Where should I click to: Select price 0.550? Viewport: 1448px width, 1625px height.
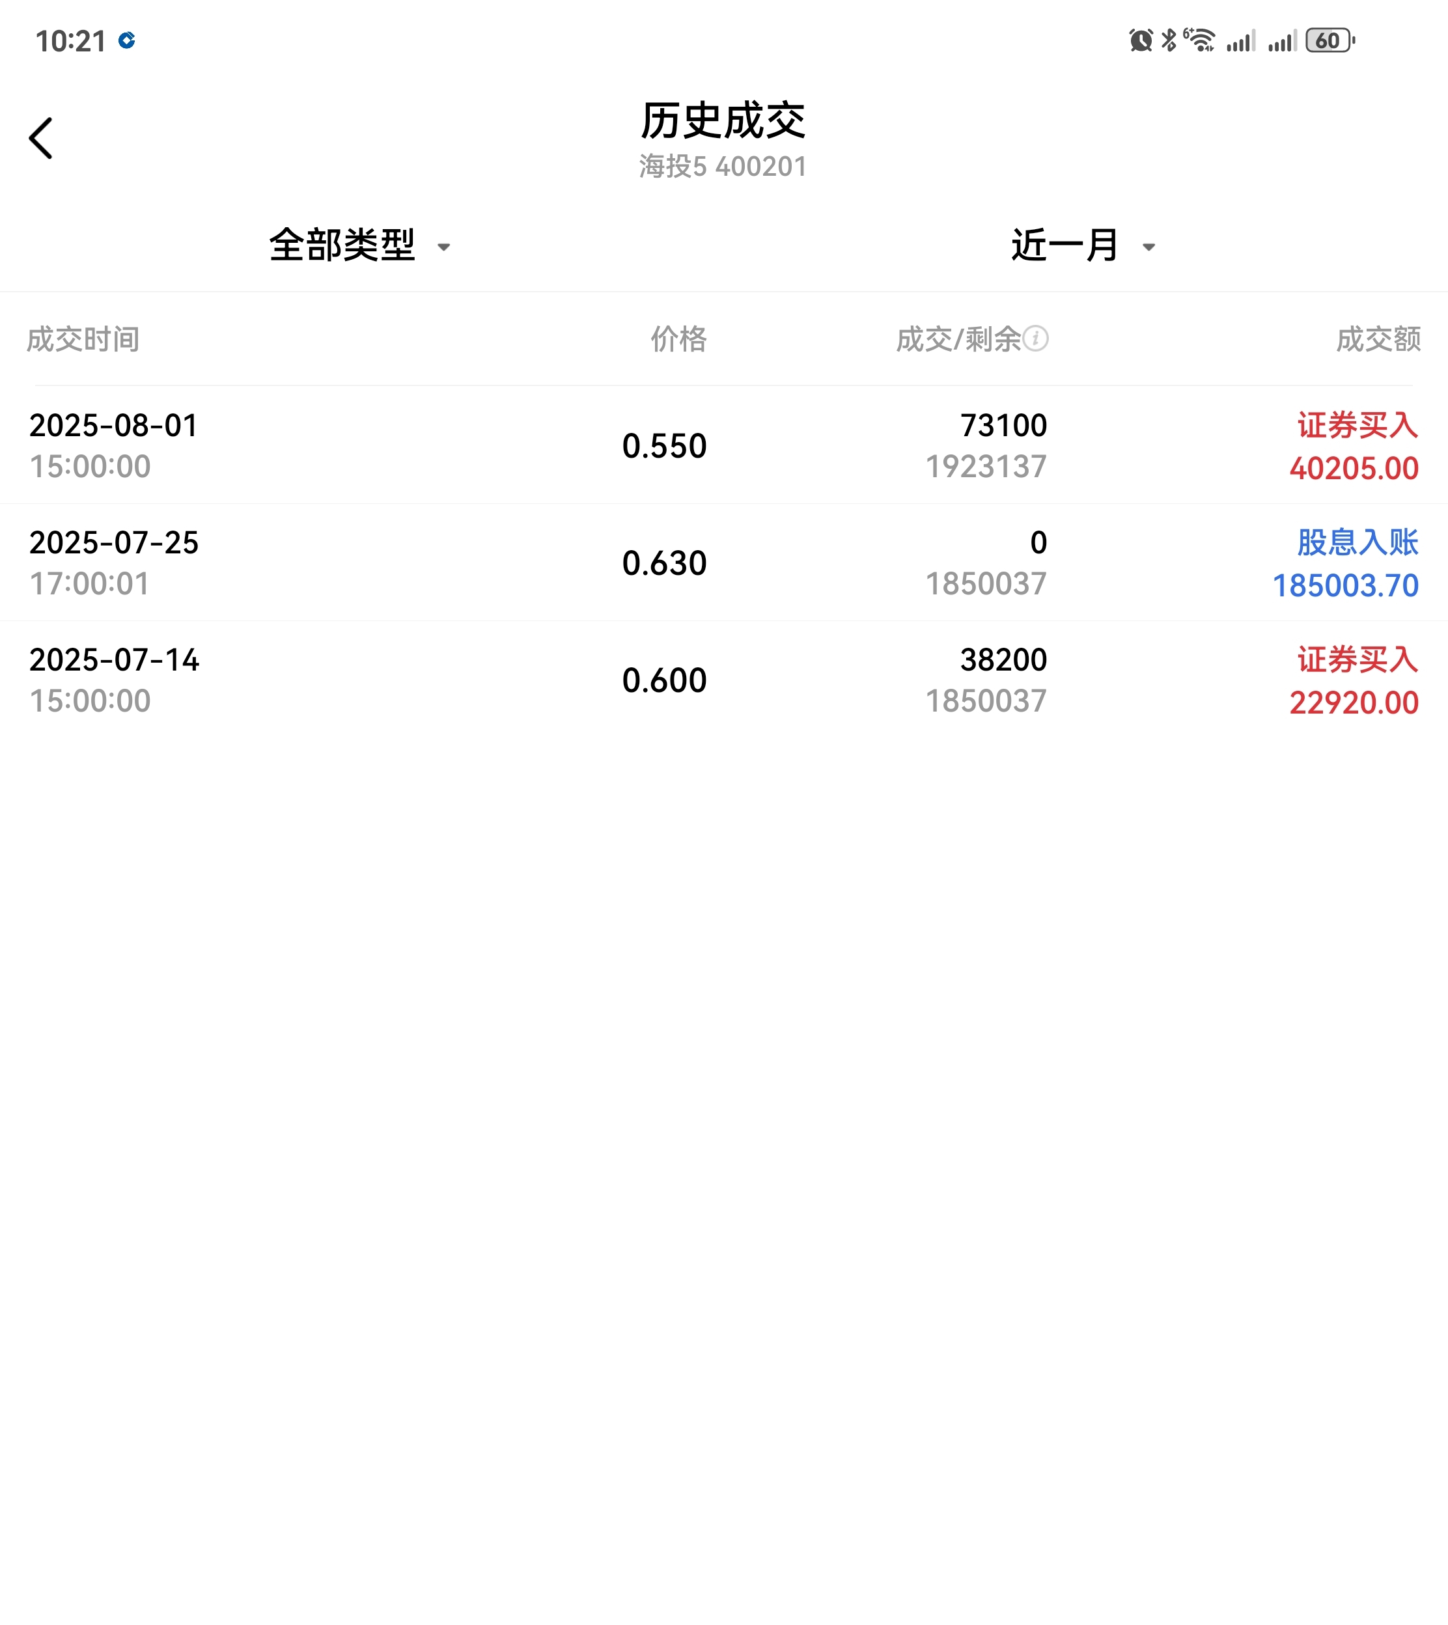click(x=664, y=446)
